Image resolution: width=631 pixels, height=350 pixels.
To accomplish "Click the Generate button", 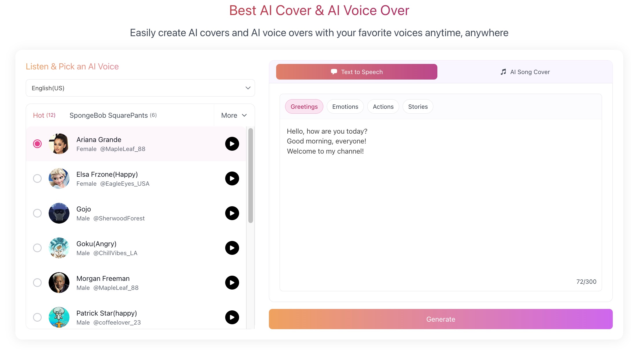I will 441,319.
